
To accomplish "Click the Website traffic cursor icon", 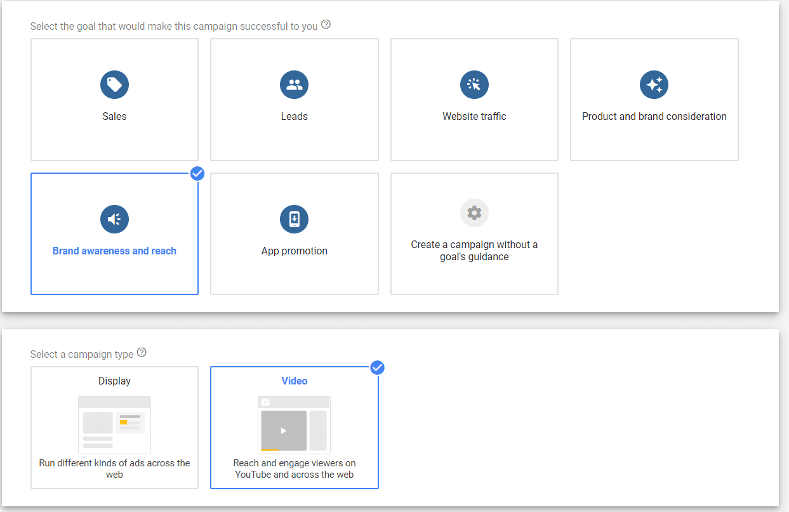I will [x=474, y=84].
